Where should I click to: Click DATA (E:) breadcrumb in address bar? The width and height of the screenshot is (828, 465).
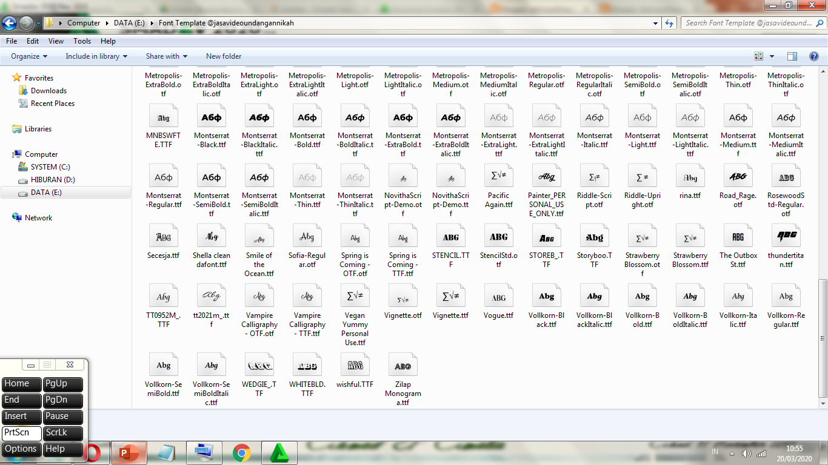coord(129,23)
